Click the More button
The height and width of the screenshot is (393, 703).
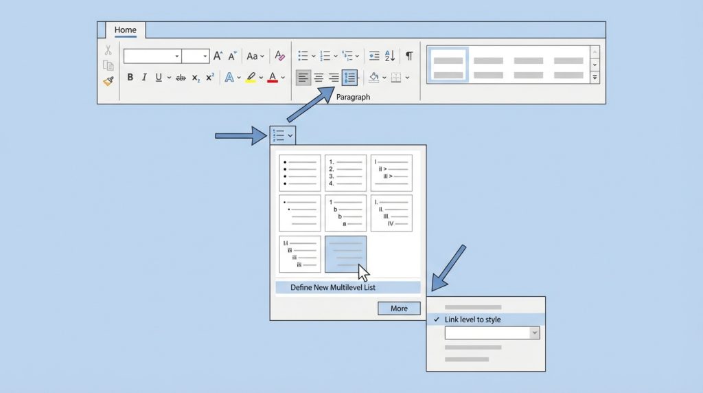(x=399, y=308)
